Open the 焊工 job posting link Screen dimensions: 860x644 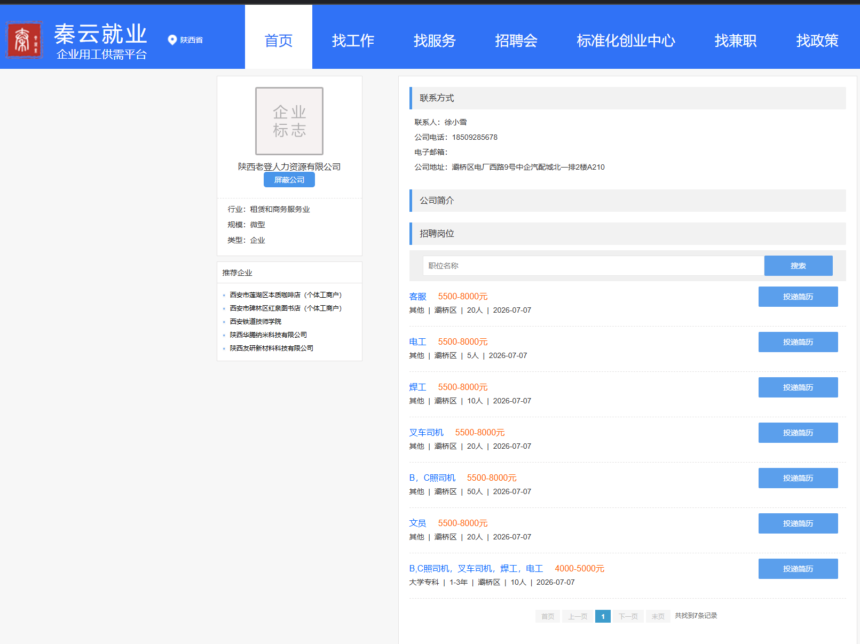pyautogui.click(x=418, y=387)
